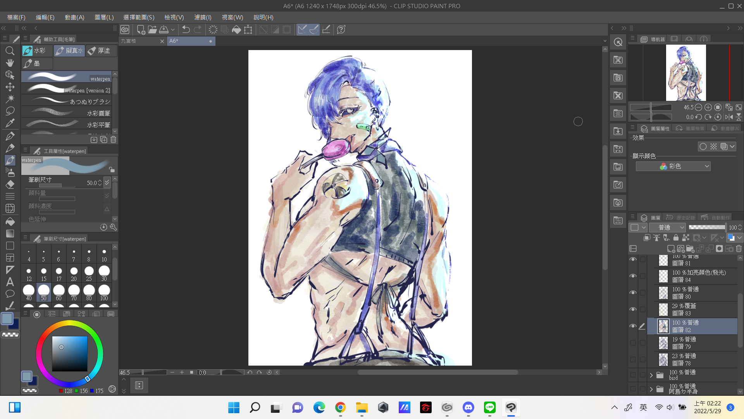This screenshot has height=419, width=744.
Task: Delete the selected layer with trash icon
Action: (739, 249)
